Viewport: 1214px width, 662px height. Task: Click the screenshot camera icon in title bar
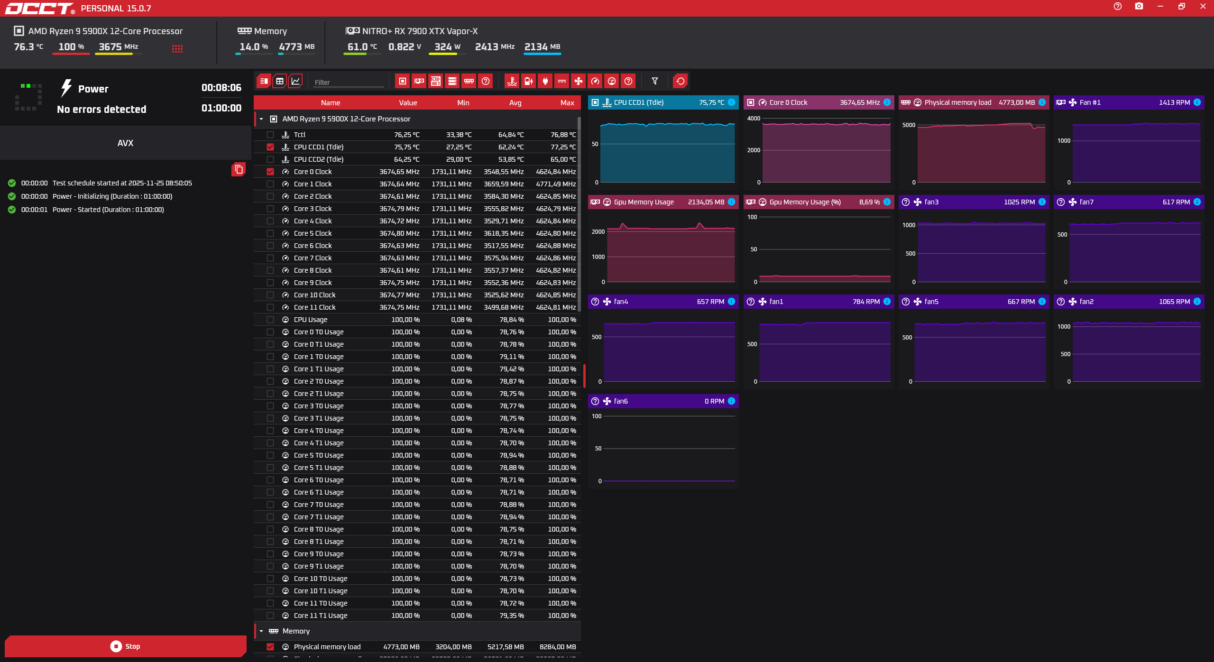click(1139, 7)
